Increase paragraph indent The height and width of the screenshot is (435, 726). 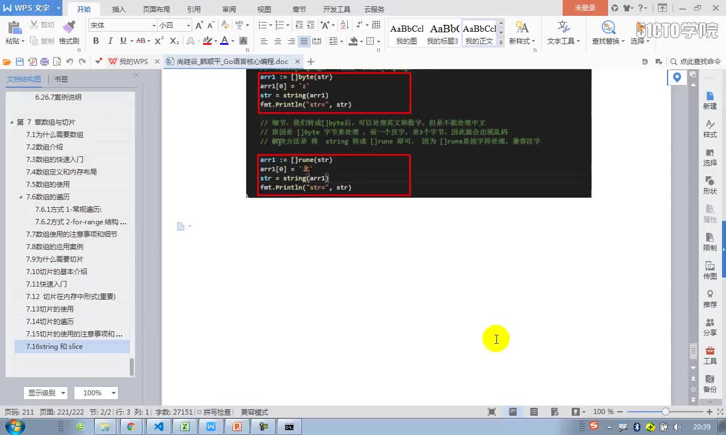[x=311, y=25]
